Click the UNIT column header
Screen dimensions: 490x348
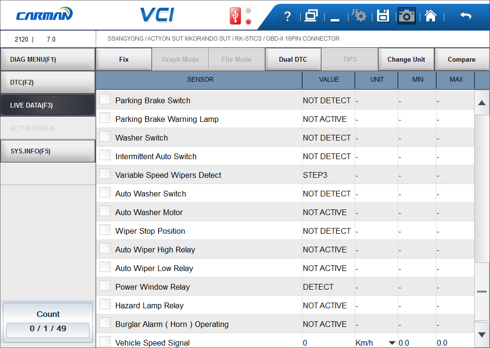pyautogui.click(x=377, y=79)
